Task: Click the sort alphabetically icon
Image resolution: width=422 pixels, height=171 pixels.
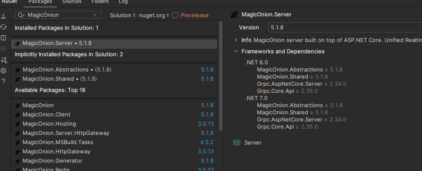Action: coord(3,60)
